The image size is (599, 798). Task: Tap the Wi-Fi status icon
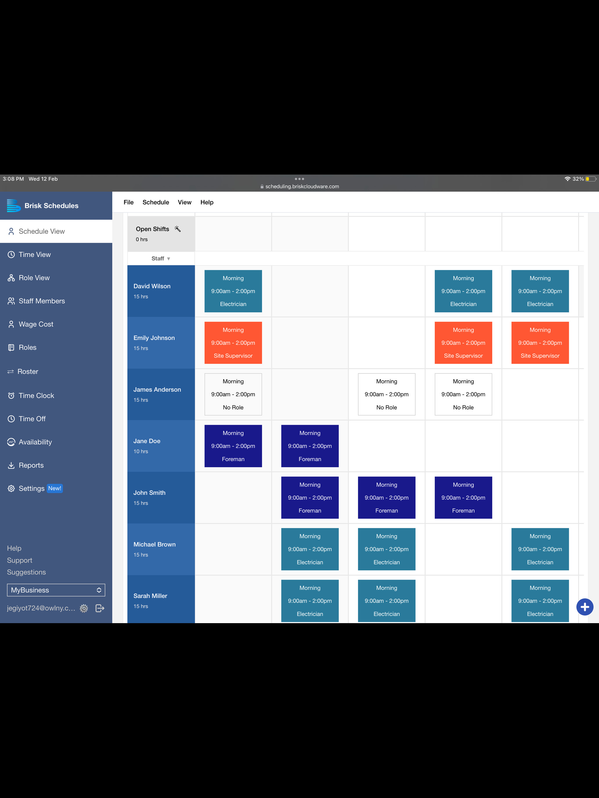[567, 179]
